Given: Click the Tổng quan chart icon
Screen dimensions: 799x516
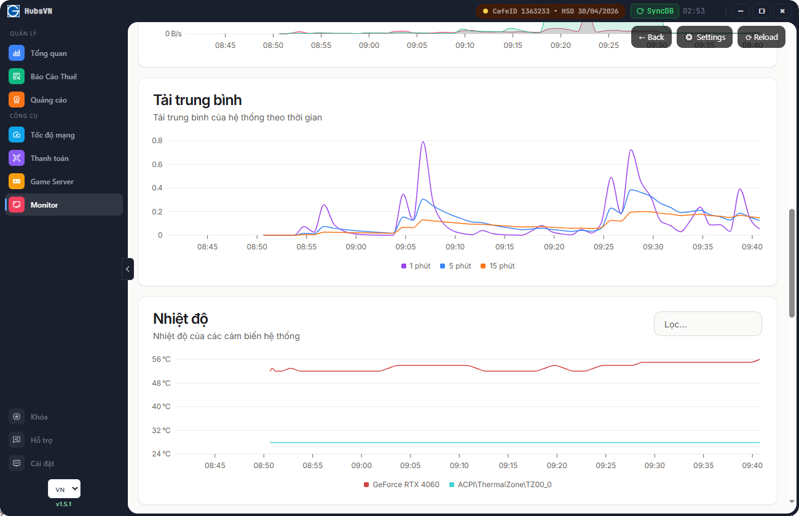Looking at the screenshot, I should point(17,53).
